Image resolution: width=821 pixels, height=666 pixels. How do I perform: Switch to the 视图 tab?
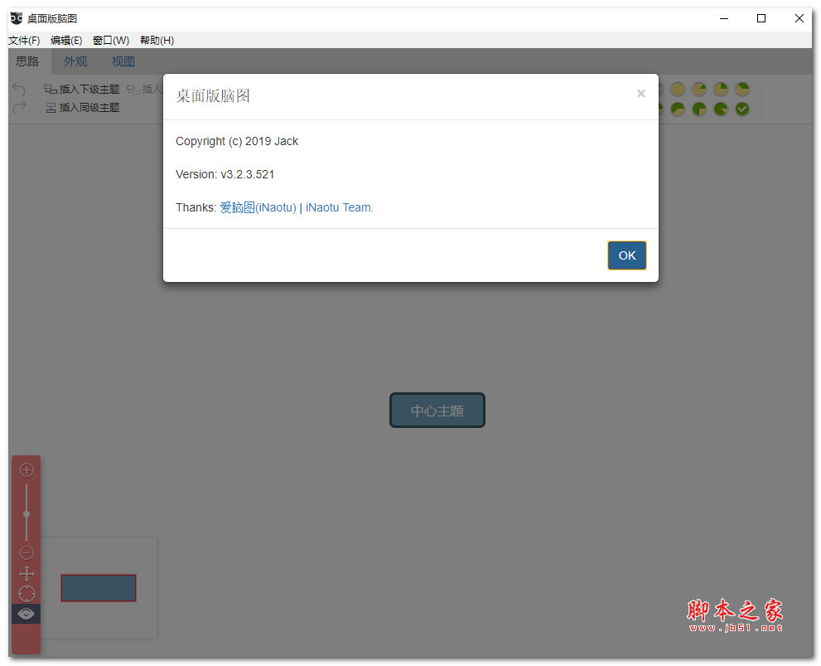pyautogui.click(x=123, y=61)
